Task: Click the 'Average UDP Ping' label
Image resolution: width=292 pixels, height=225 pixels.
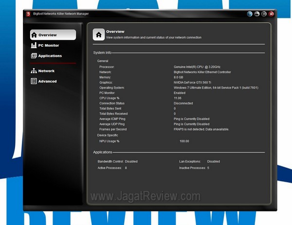Action: 112,124
